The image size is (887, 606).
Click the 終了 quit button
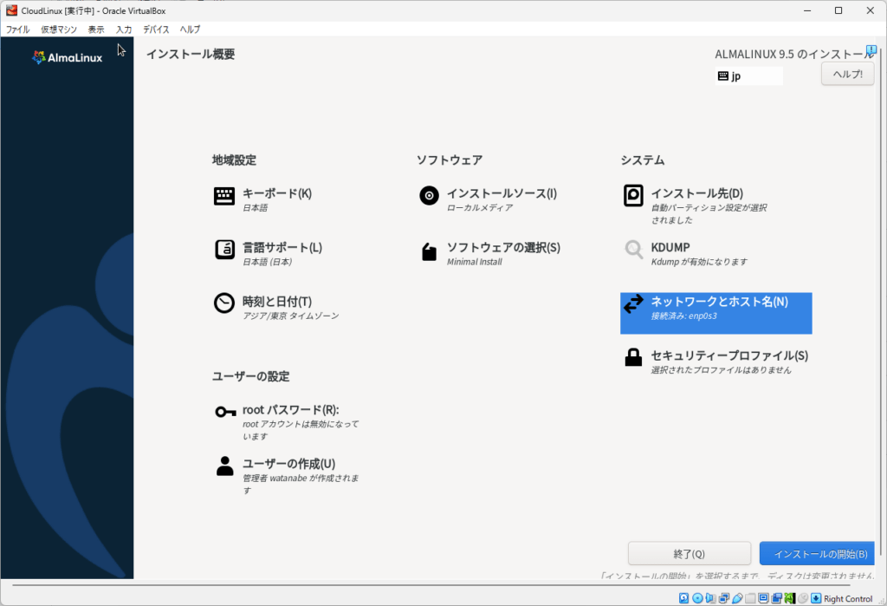[689, 554]
